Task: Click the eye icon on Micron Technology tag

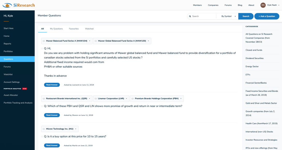Action: tap(44, 129)
